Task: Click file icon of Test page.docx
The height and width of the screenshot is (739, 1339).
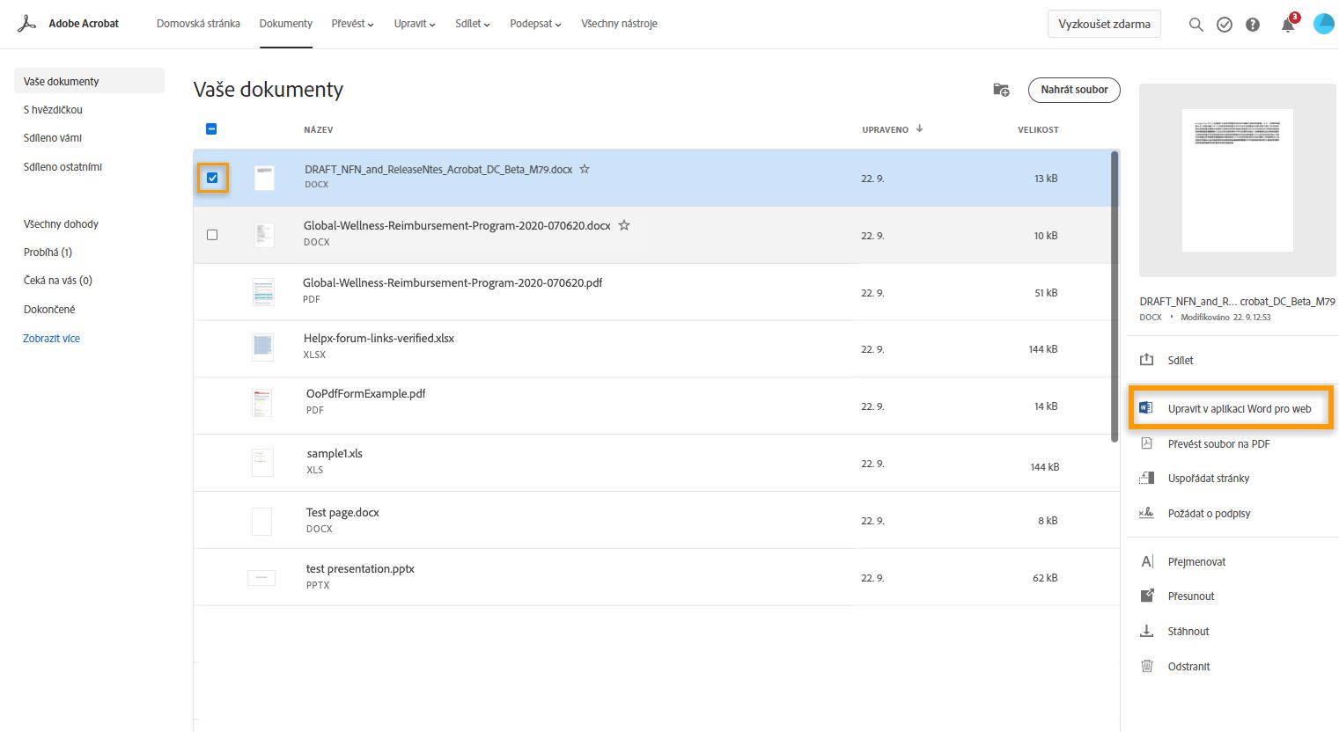Action: 261,521
